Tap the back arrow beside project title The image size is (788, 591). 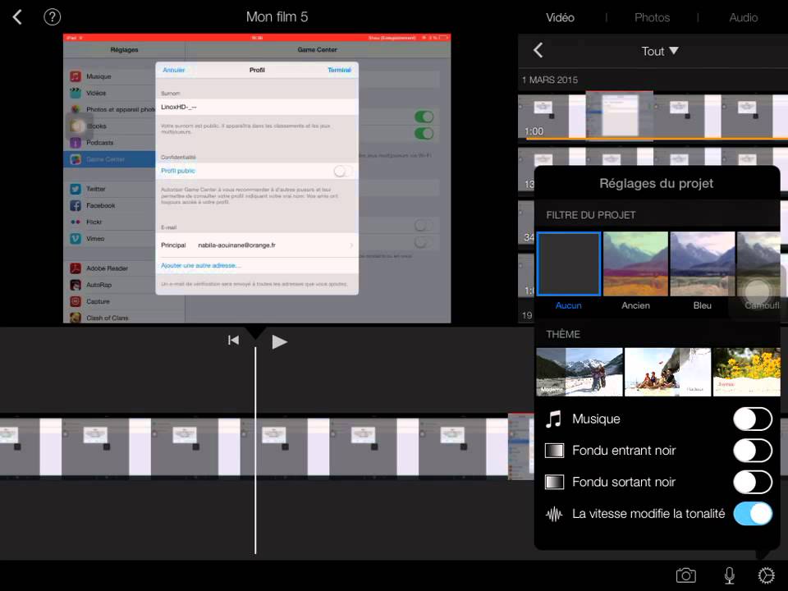[x=17, y=17]
